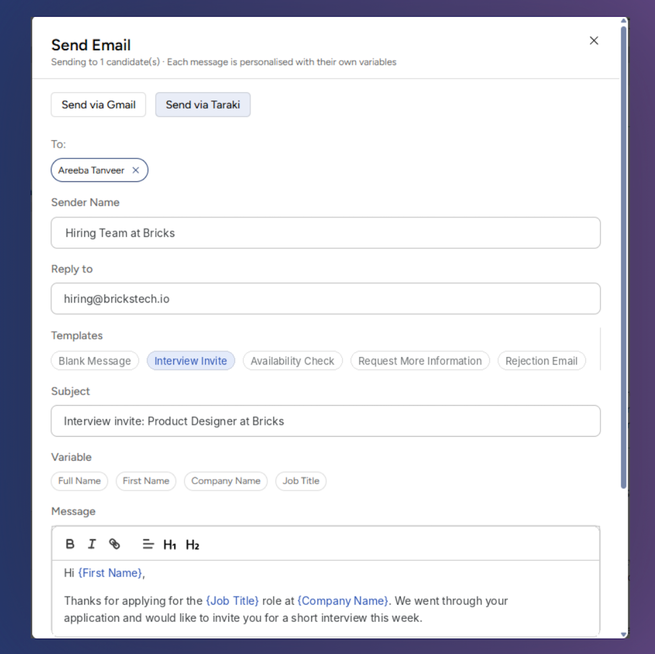Screen dimensions: 655x654
Task: Select Send via Taraki option
Action: 203,104
